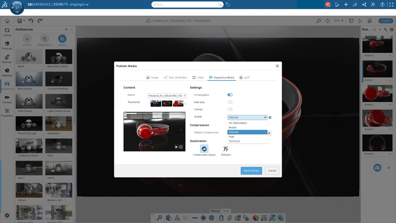Click the color wheel tool in bottom toolbar
This screenshot has height=223, width=396.
[x=256, y=218]
